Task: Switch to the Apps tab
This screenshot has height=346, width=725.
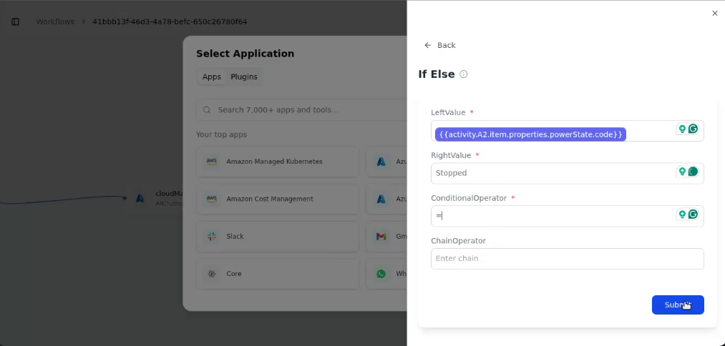Action: [x=212, y=76]
